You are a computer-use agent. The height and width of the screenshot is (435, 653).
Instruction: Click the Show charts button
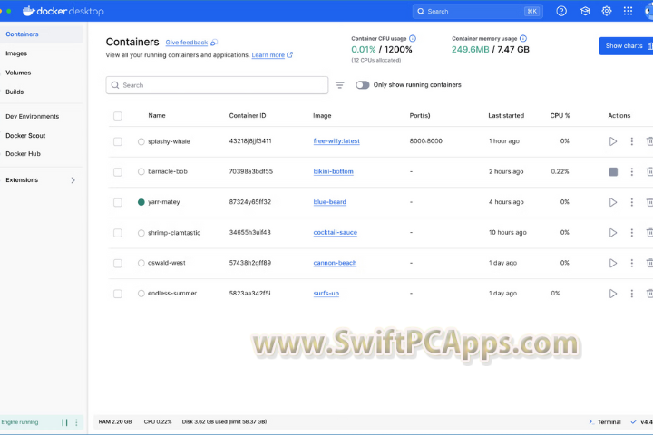626,46
